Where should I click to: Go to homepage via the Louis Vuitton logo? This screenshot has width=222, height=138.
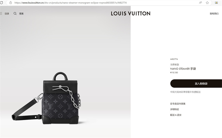131,13
